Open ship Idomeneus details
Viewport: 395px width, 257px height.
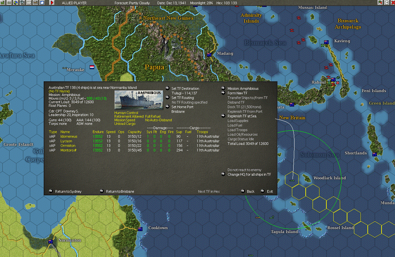pyautogui.click(x=69, y=136)
